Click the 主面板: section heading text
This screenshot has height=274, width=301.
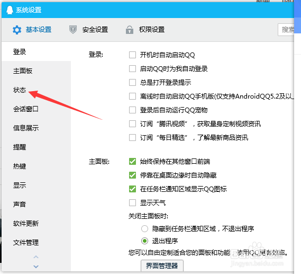[99, 162]
